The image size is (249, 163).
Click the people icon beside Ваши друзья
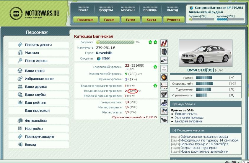pyautogui.click(x=20, y=87)
